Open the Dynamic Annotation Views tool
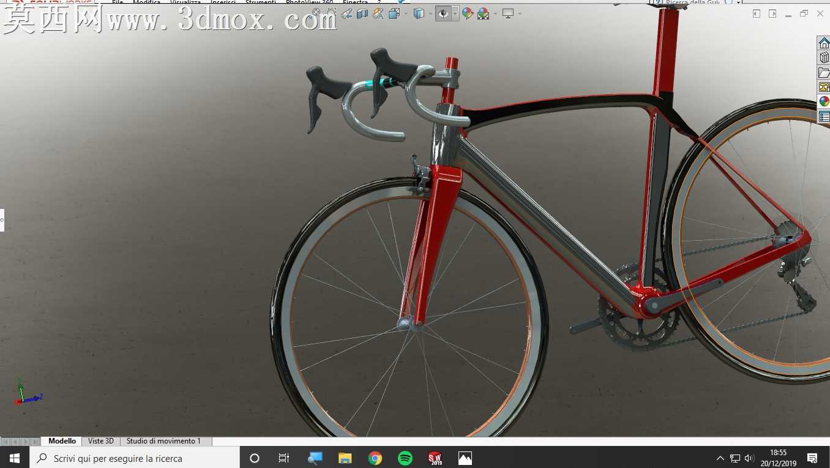Screen dimensions: 830x468 (x=378, y=13)
